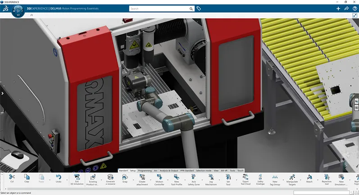Open the Tools tab
Screen dimensions: 359x195
coord(232,171)
